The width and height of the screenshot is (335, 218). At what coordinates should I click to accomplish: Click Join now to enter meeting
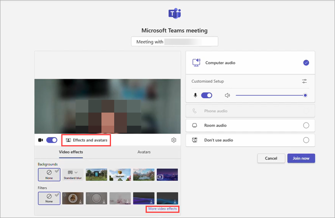[301, 158]
